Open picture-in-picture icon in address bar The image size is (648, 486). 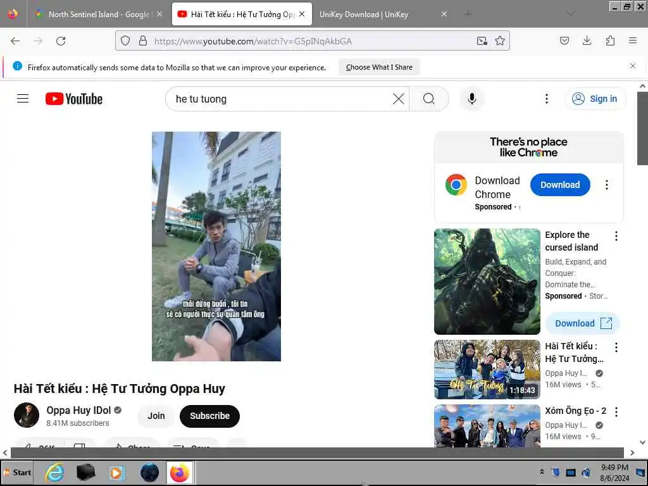pyautogui.click(x=482, y=41)
